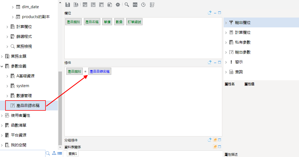The image size is (299, 157).
Task: Select the 查詢1 tab
Action: [73, 154]
